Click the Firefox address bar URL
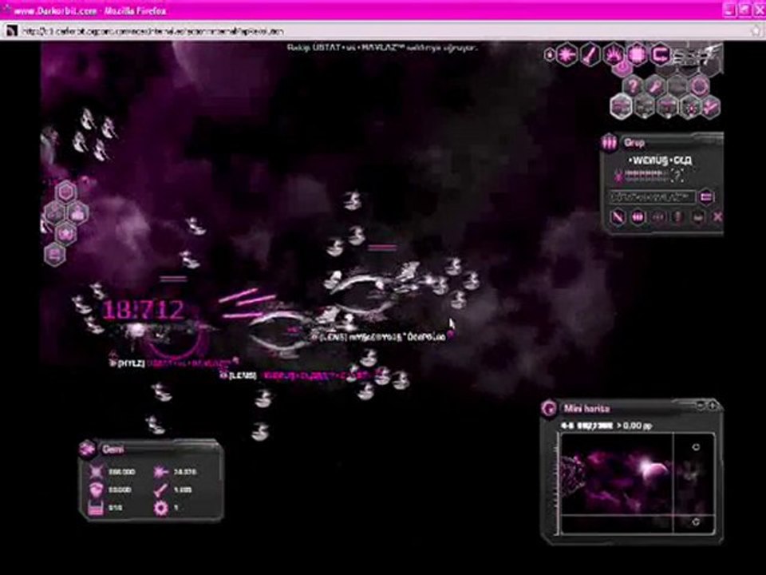 pos(153,31)
